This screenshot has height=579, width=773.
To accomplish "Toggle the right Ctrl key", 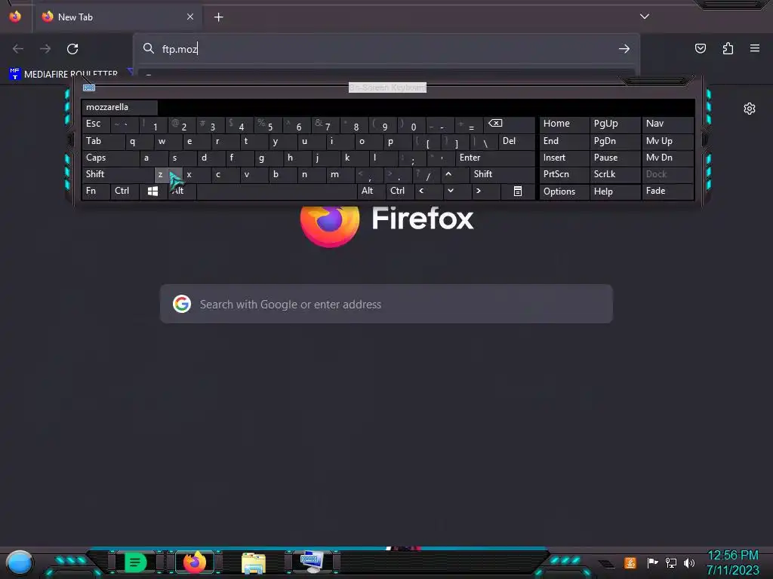I will 399,191.
